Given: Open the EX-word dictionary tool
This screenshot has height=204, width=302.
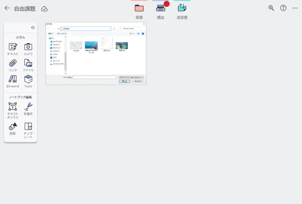Looking at the screenshot, I should tap(13, 81).
